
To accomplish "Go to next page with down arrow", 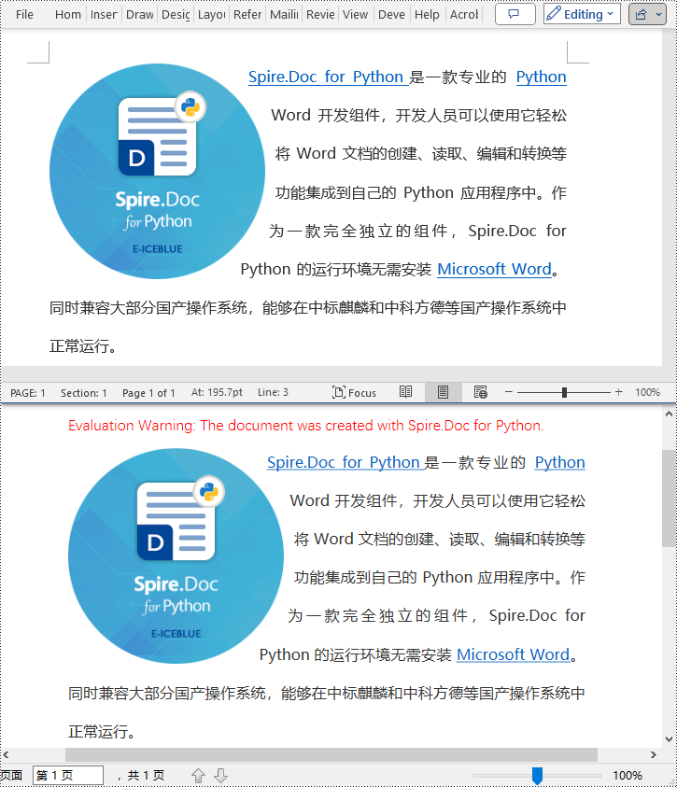I will tap(220, 776).
